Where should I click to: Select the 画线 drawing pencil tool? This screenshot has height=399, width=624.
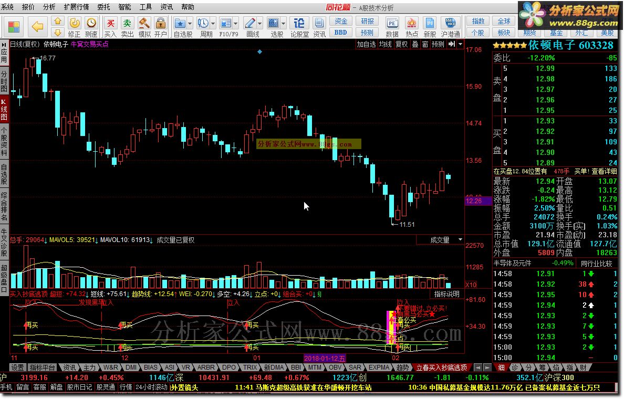250,24
